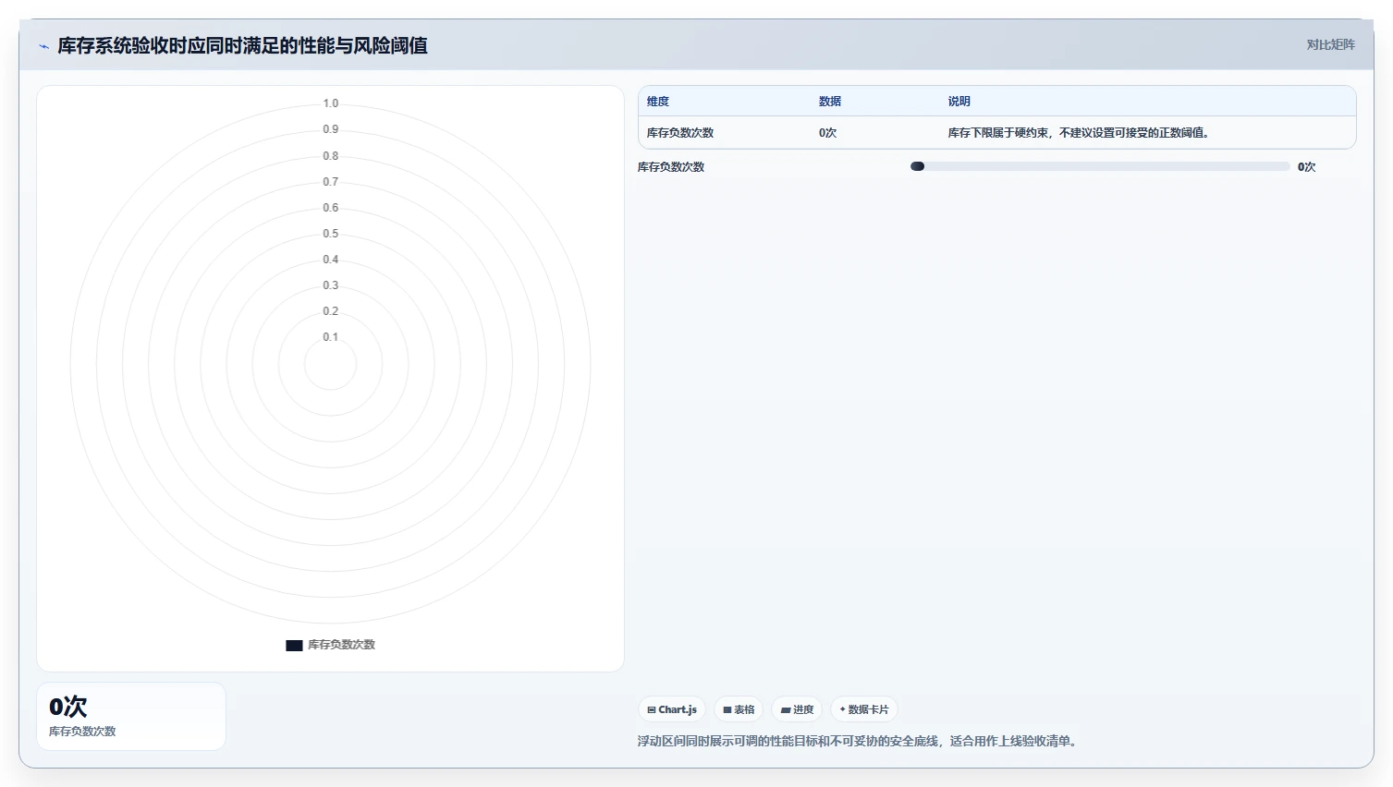This screenshot has height=787, width=1393.
Task: Select the 说明 column header
Action: (959, 102)
